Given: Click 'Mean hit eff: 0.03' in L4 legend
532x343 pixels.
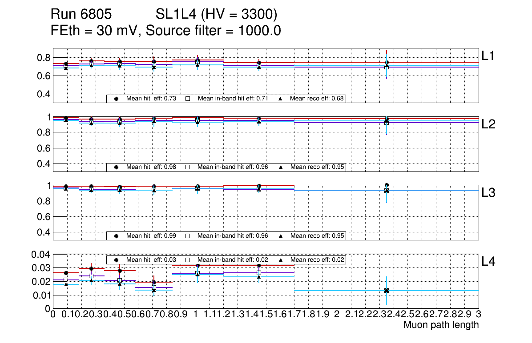Looking at the screenshot, I should [x=151, y=259].
